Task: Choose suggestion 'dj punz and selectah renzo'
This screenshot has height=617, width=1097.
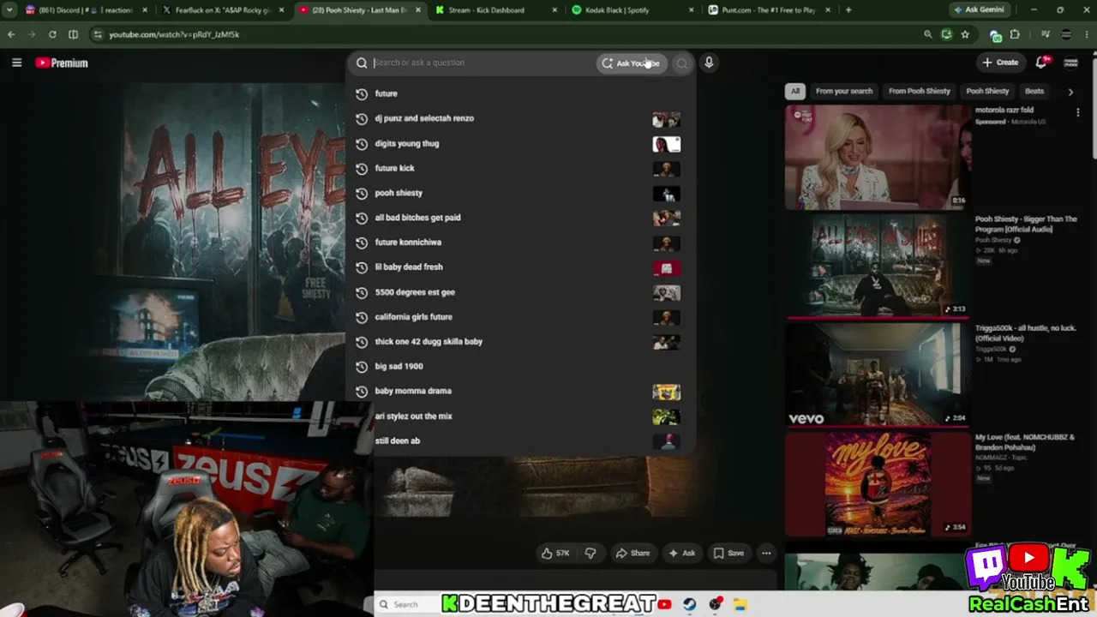Action: pos(521,118)
